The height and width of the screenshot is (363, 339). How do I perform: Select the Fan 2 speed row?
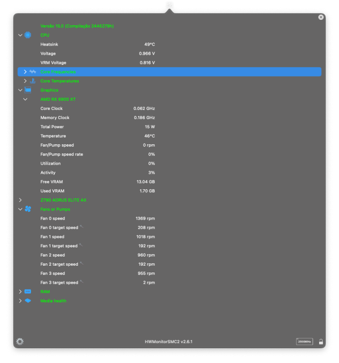click(x=169, y=255)
